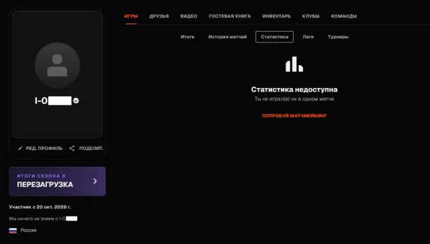Select the Итоги sub-tab

187,37
